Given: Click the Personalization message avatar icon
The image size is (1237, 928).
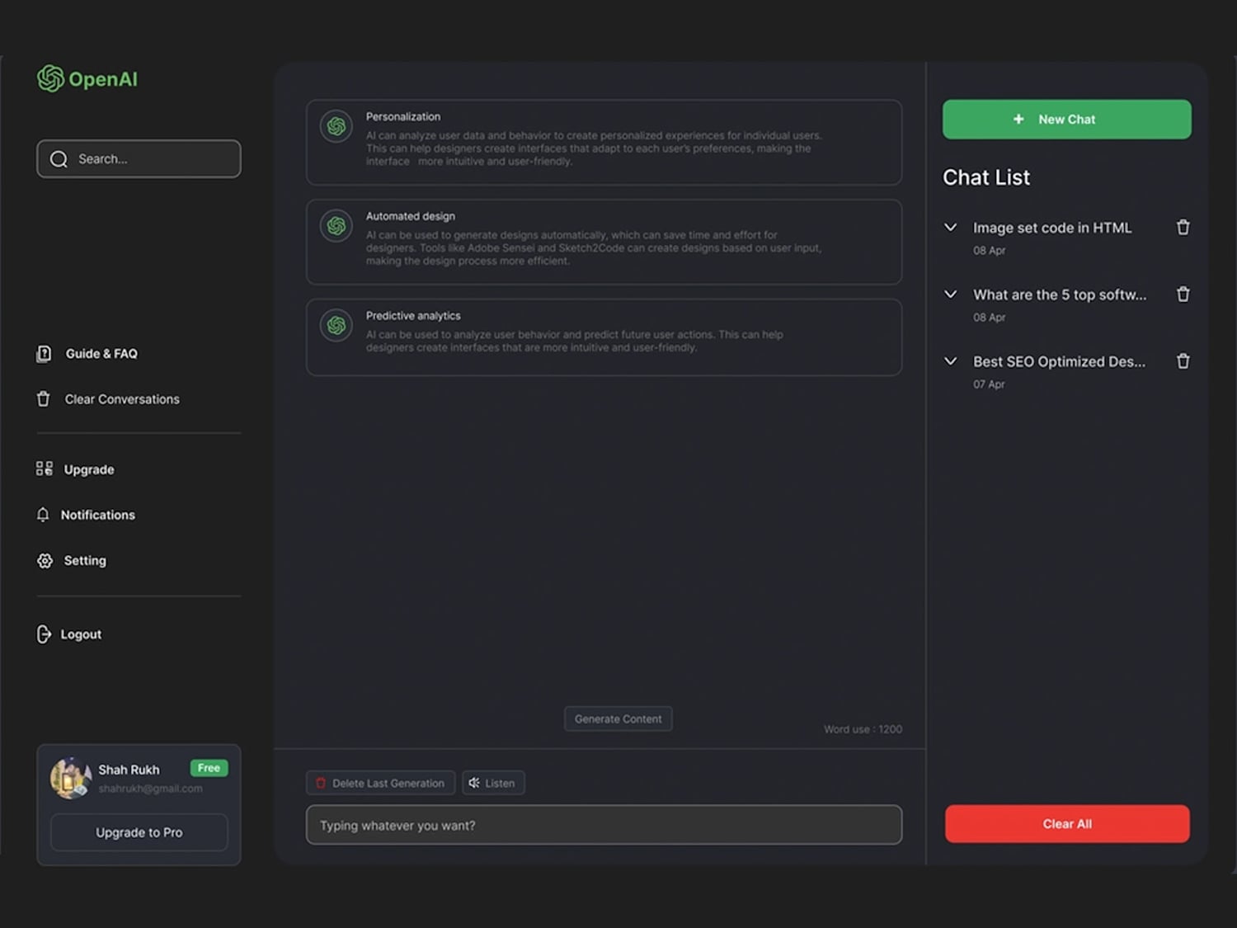Looking at the screenshot, I should (336, 126).
